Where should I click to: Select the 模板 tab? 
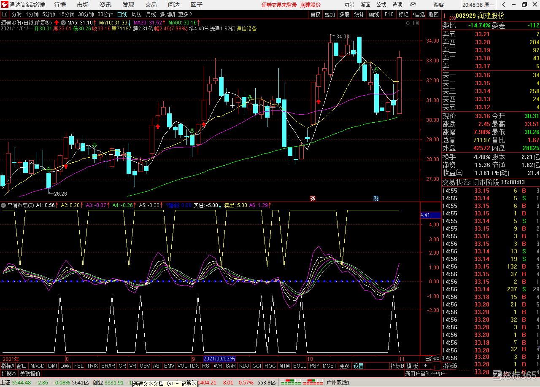point(412,366)
